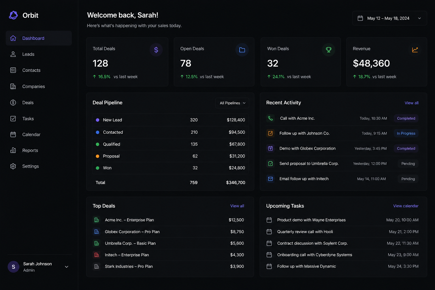Click the Completed badge for Acme Inc. call
Image resolution: width=435 pixels, height=290 pixels.
pos(406,118)
